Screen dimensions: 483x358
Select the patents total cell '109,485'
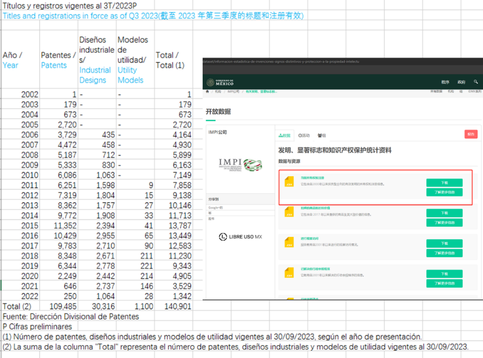tap(59, 306)
